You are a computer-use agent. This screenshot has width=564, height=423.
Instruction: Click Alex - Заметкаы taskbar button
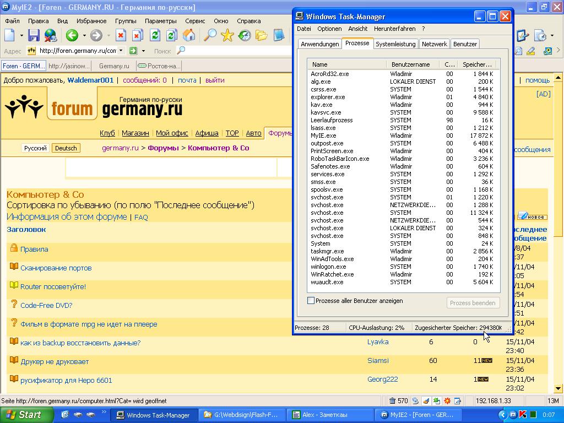330,415
